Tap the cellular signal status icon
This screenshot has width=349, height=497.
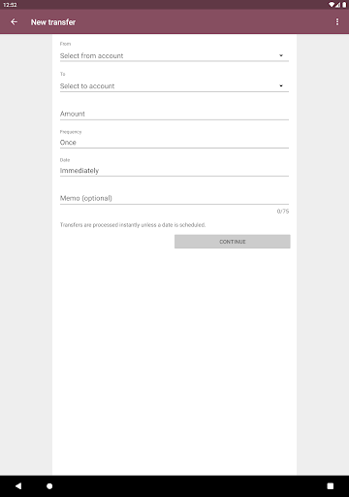(x=338, y=5)
